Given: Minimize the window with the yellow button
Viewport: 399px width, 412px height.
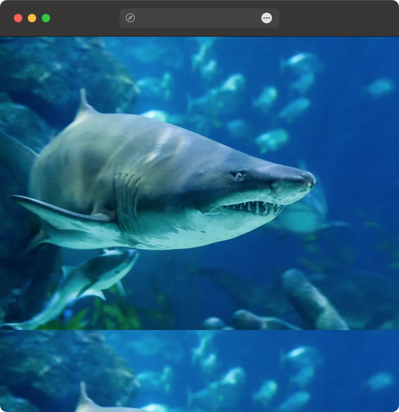Looking at the screenshot, I should (x=32, y=18).
